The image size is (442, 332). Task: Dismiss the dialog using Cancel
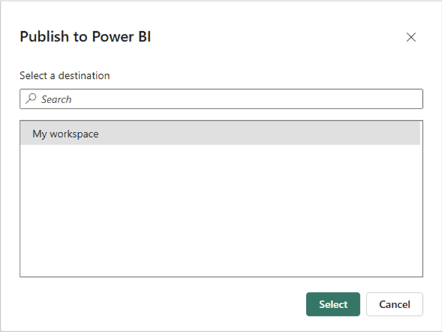point(394,304)
